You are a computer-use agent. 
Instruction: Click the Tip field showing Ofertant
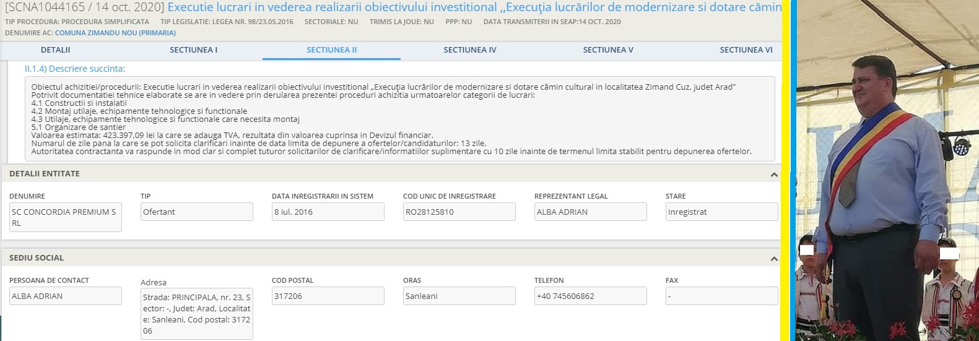tap(196, 212)
